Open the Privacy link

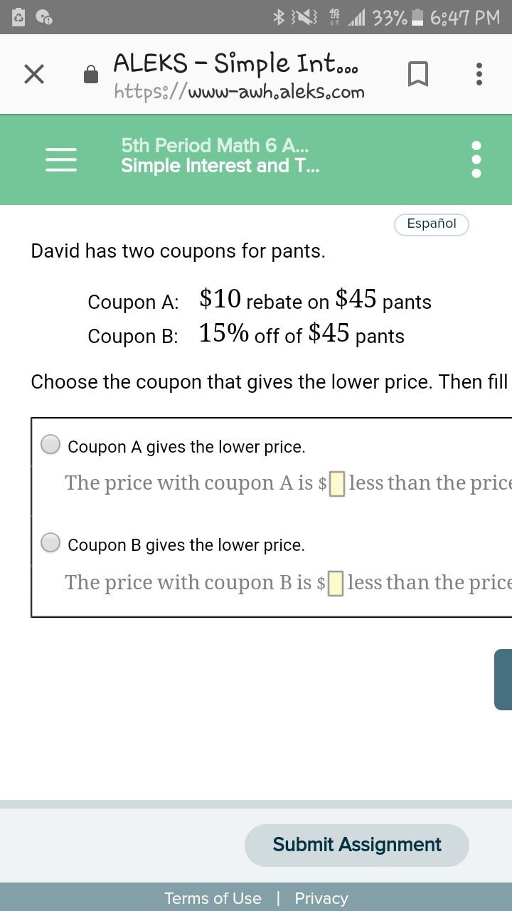point(321,898)
